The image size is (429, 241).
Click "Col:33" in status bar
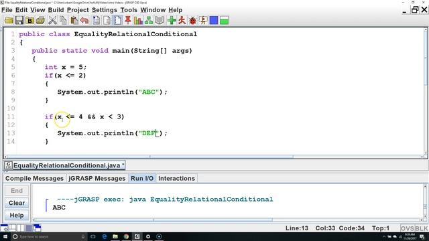(325, 228)
